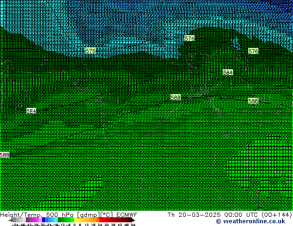Click the '12' legend scale value

point(87,225)
